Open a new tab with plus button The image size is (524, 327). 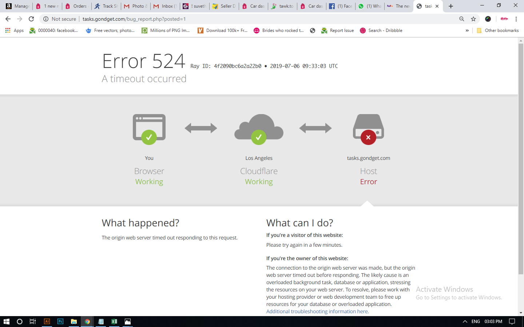tap(451, 6)
